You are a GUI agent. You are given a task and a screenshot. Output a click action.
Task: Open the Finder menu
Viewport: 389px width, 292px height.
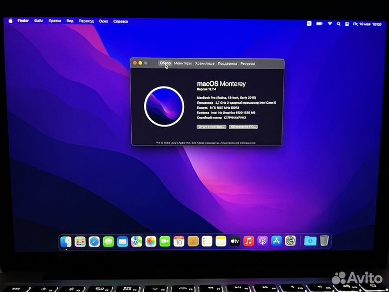[23, 21]
